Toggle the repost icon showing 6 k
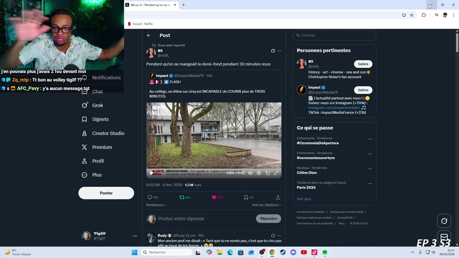The width and height of the screenshot is (459, 258). tap(182, 197)
